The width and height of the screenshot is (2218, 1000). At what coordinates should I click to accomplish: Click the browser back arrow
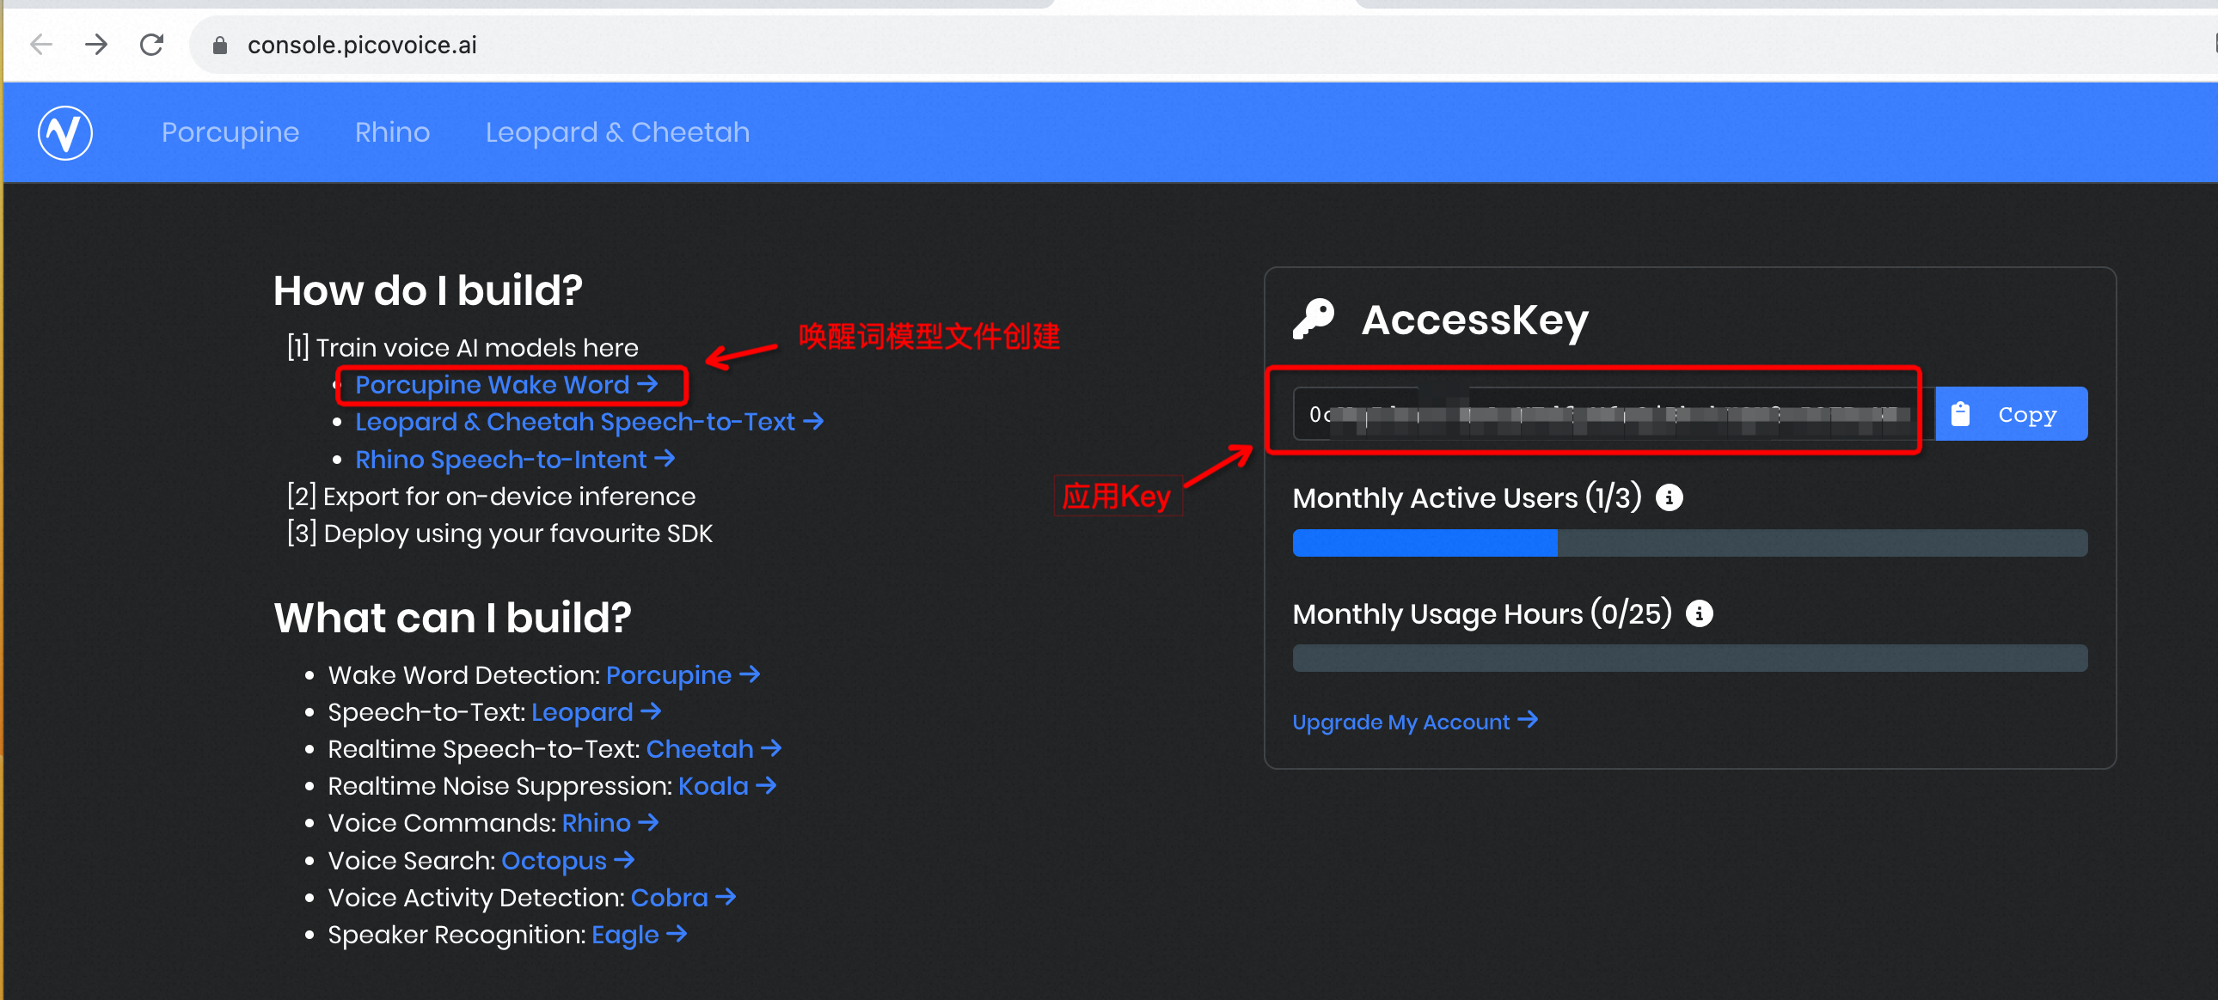tap(40, 45)
